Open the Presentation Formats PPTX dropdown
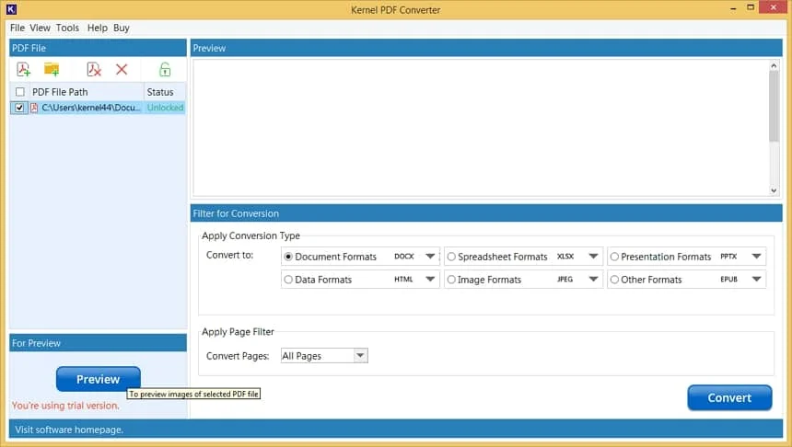The image size is (792, 447). (756, 257)
